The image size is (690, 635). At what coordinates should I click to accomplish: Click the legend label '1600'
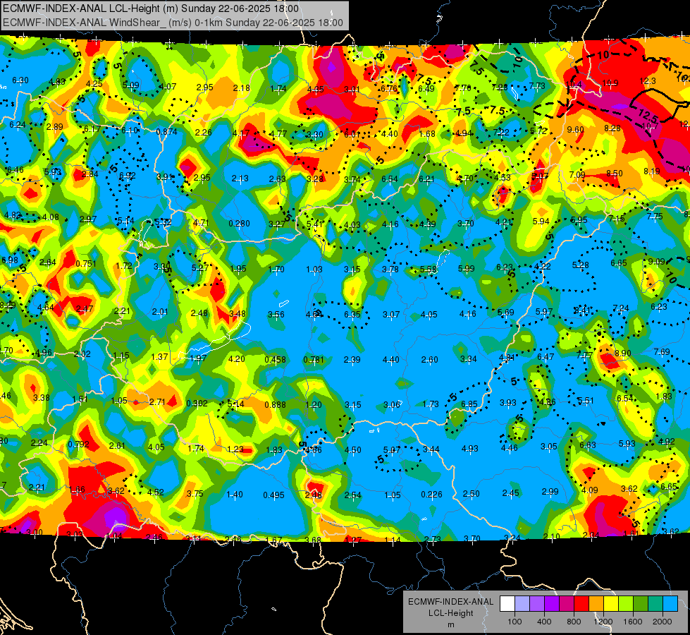click(x=632, y=622)
